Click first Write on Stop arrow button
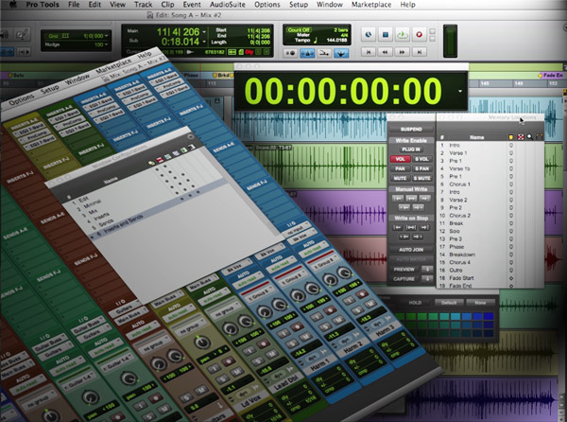The height and width of the screenshot is (422, 567). click(x=398, y=227)
